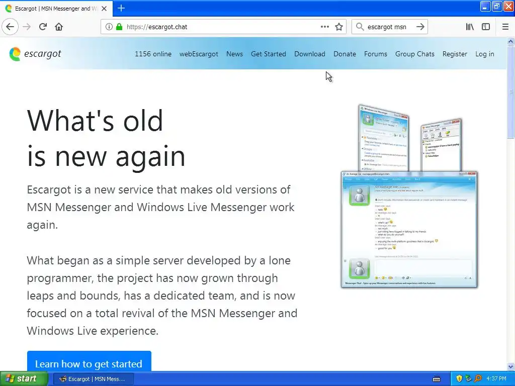Click the on-screen keyboard tray icon
Viewport: 515px width, 386px height.
coord(437,379)
